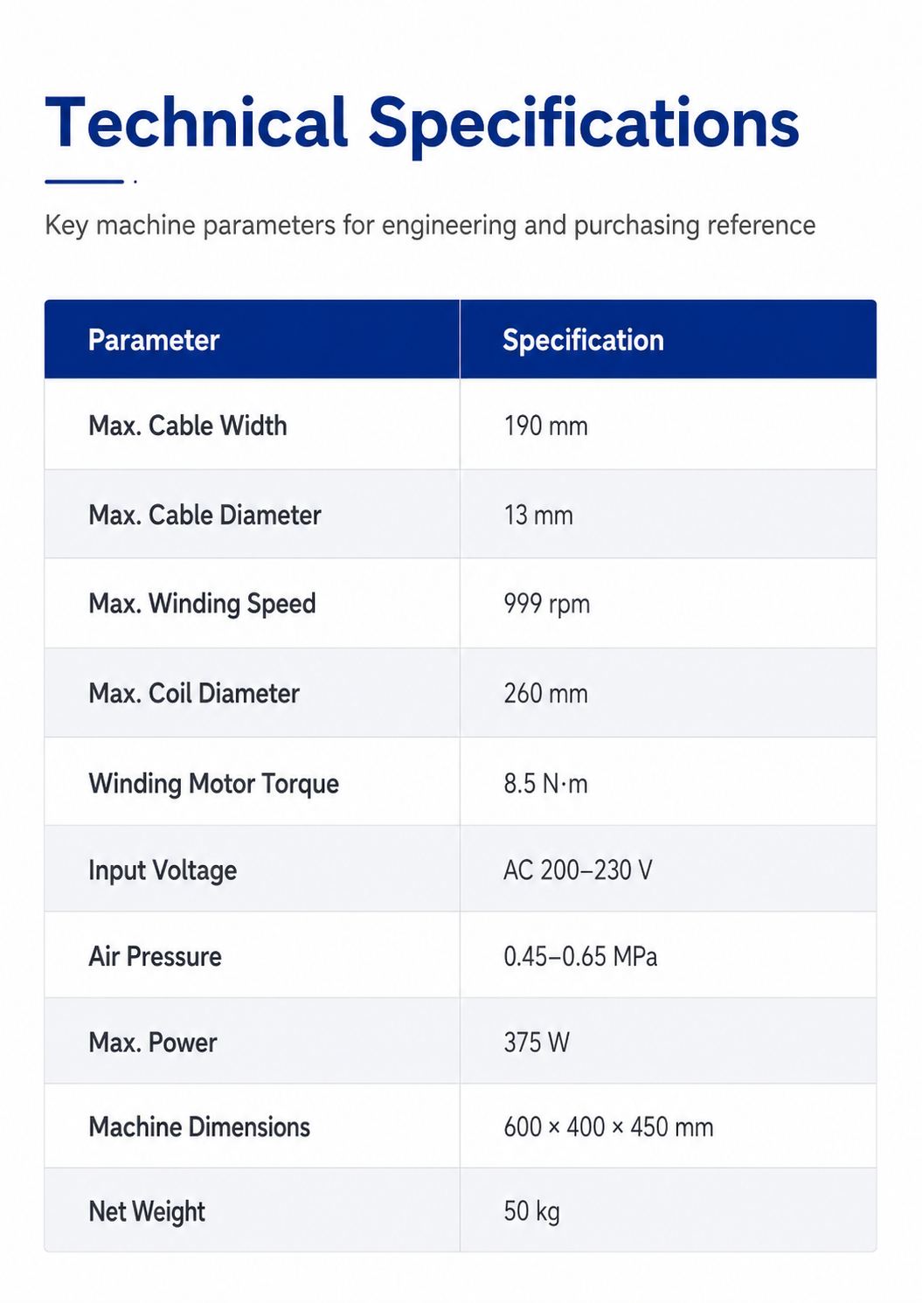
Task: Select the Max. Power label
Action: [152, 1042]
